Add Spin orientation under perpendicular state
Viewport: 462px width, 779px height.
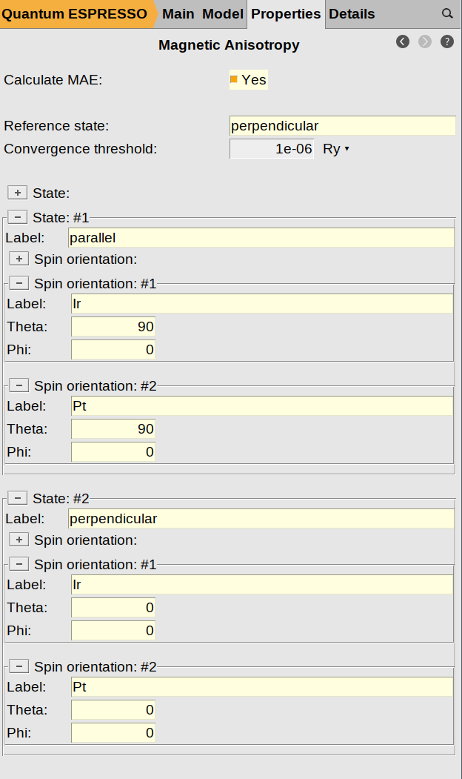(x=19, y=540)
